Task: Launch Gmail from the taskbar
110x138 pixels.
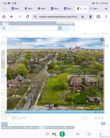Action: pyautogui.click(x=54, y=134)
